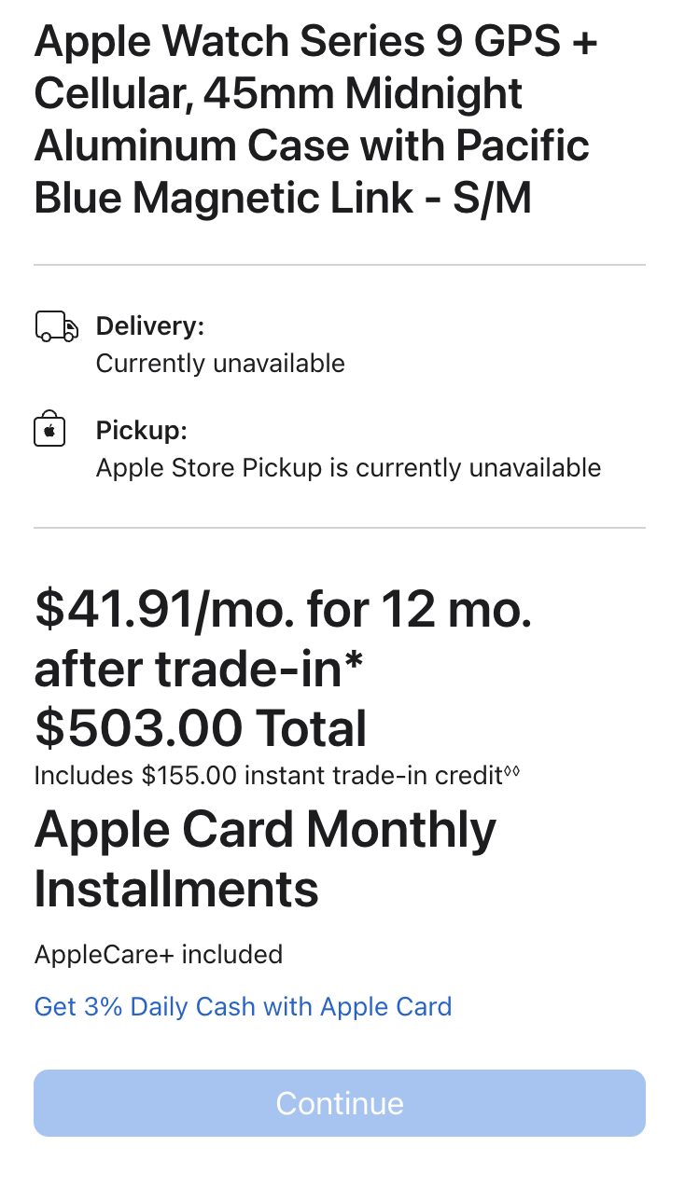Click the $41.91/mo. for 12 mo. price
This screenshot has width=685, height=1188.
coord(283,610)
